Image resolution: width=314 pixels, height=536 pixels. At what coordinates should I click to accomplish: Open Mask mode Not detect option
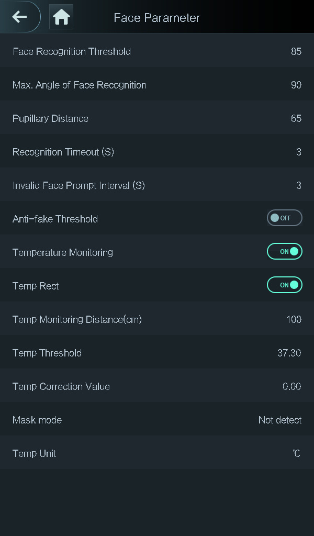coord(279,420)
